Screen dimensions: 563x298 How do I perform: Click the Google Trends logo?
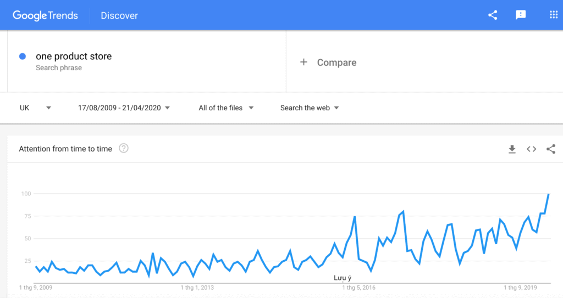click(x=45, y=15)
